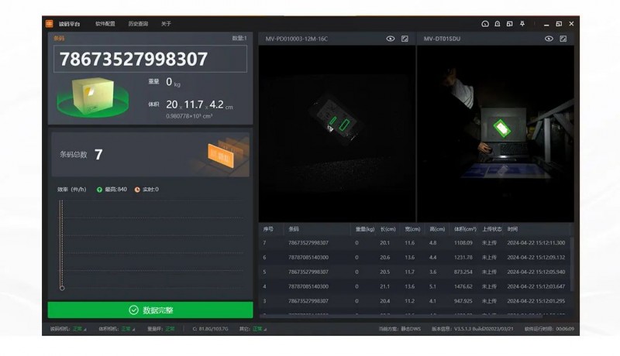The image size is (620, 356).
Task: Click the pin icon in title bar
Action: [x=522, y=24]
